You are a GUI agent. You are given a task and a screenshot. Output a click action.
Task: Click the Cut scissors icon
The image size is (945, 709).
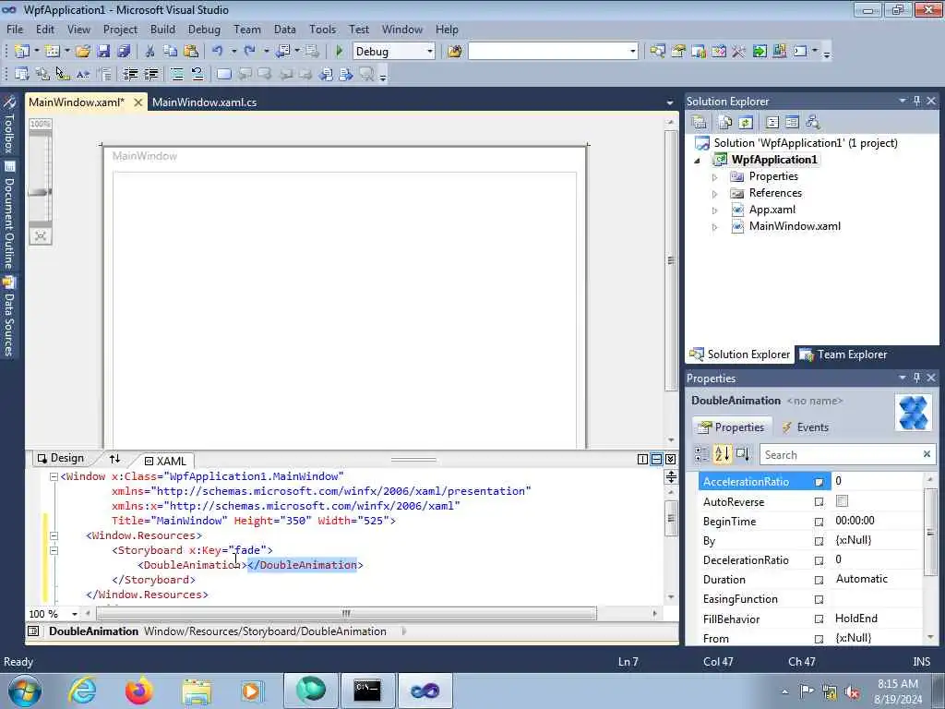150,52
